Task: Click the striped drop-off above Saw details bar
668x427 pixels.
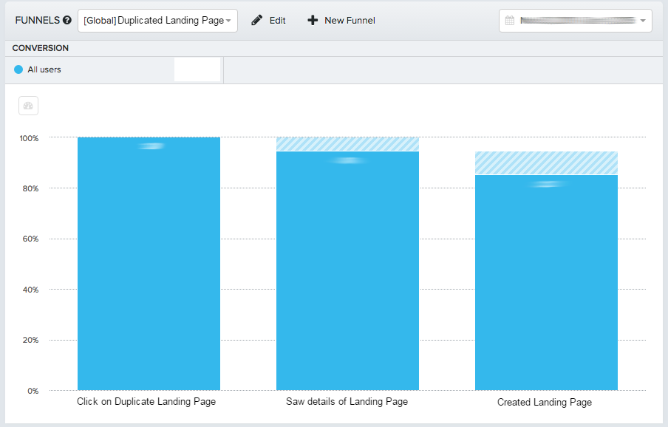Action: tap(347, 144)
